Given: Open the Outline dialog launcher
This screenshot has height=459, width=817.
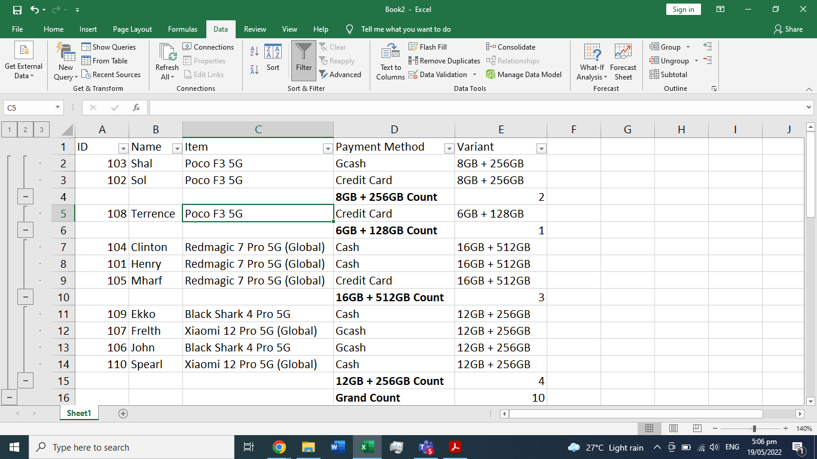Looking at the screenshot, I should coord(714,88).
